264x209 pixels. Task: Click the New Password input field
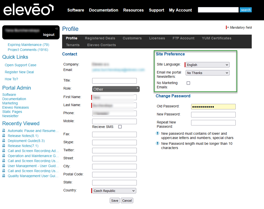(213, 115)
